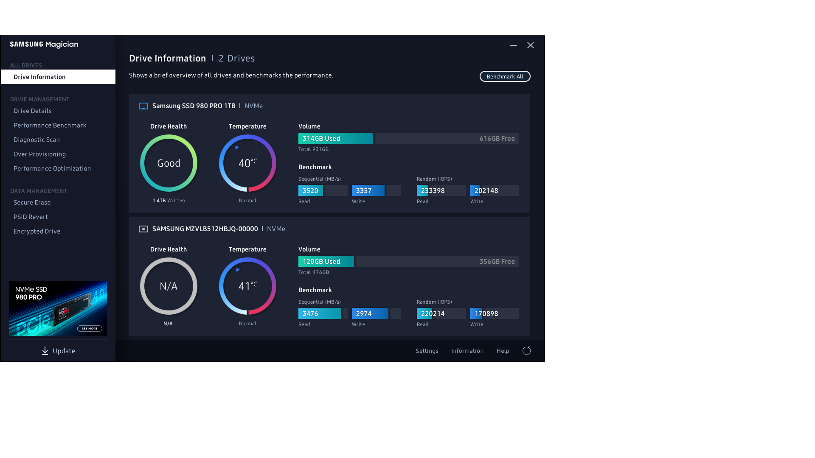Screen dimensions: 815x458
Task: Click the 314GB Used volume bar
Action: tap(335, 139)
